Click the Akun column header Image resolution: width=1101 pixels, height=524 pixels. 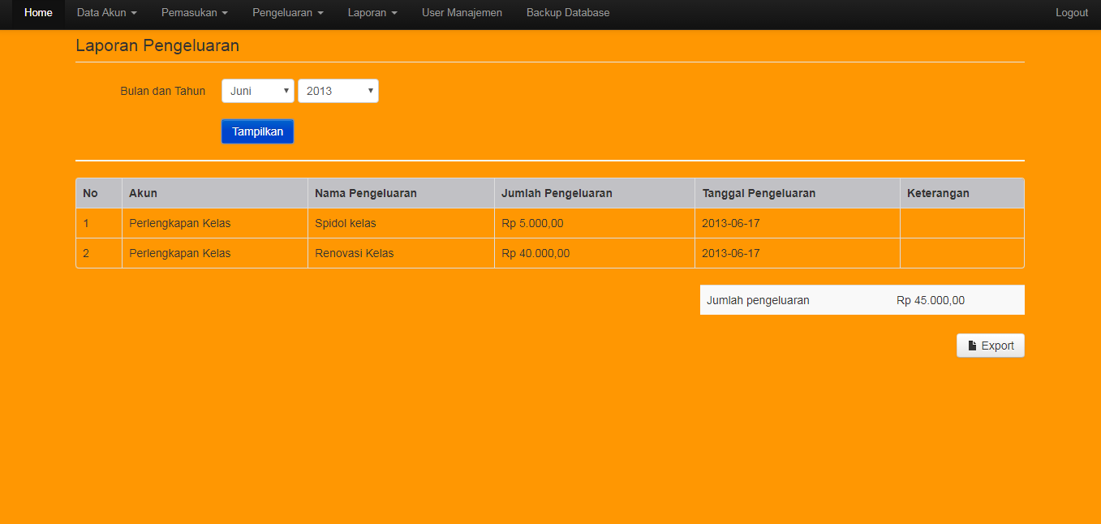pyautogui.click(x=143, y=193)
